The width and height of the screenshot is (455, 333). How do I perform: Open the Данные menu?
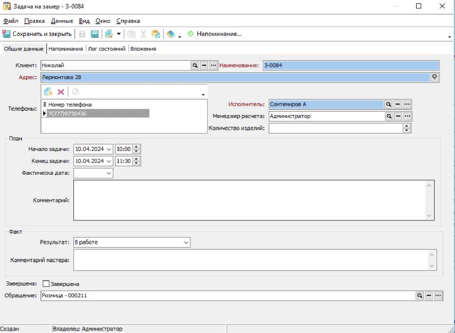62,21
